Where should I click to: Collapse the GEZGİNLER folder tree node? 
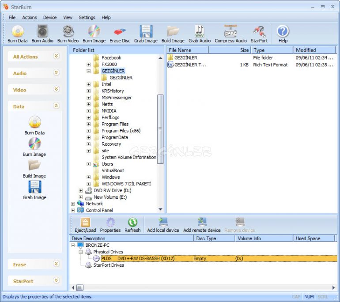coord(88,71)
